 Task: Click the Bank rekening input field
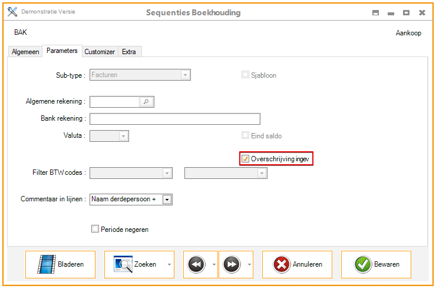coord(175,119)
